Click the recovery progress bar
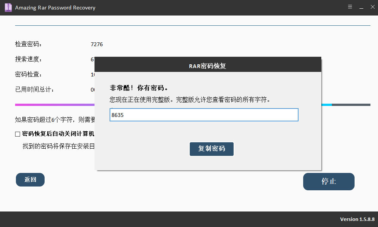Viewport: 378px width, 227px height. [x=193, y=105]
